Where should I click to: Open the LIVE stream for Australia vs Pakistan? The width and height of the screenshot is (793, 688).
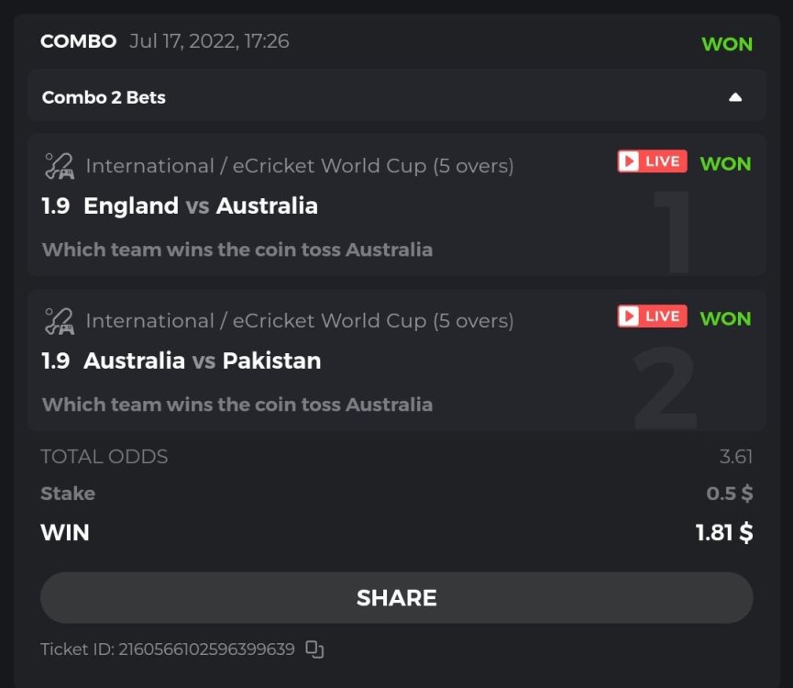[x=652, y=316]
